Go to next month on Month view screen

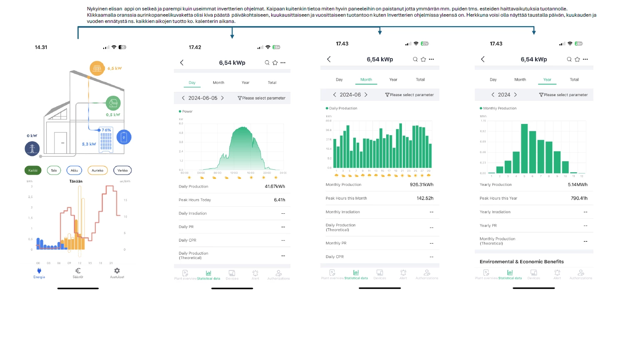(x=366, y=95)
